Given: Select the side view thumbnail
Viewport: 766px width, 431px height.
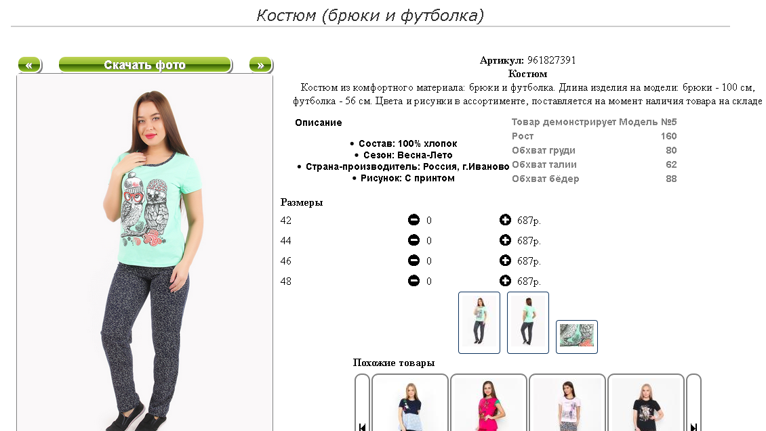Looking at the screenshot, I should coord(528,323).
